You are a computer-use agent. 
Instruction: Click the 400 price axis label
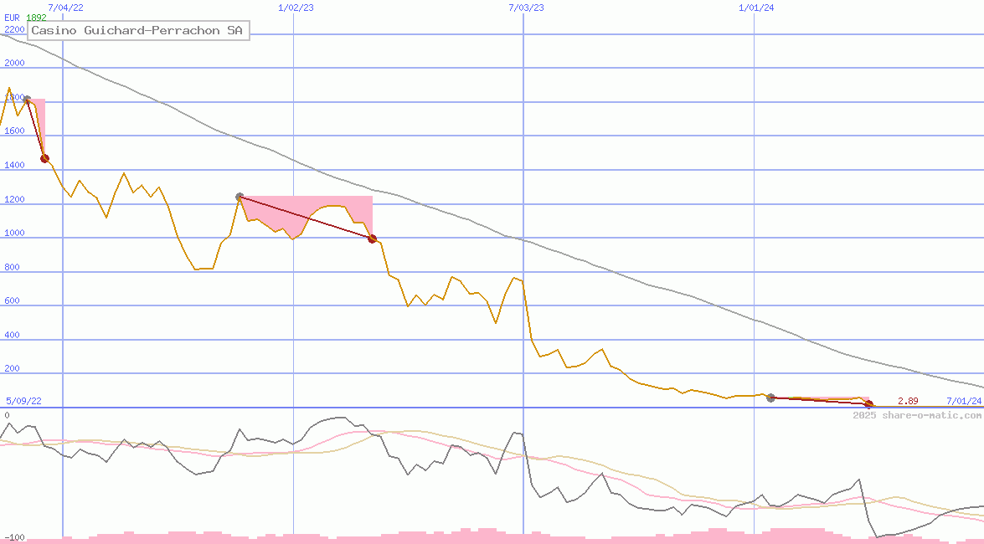[x=12, y=335]
